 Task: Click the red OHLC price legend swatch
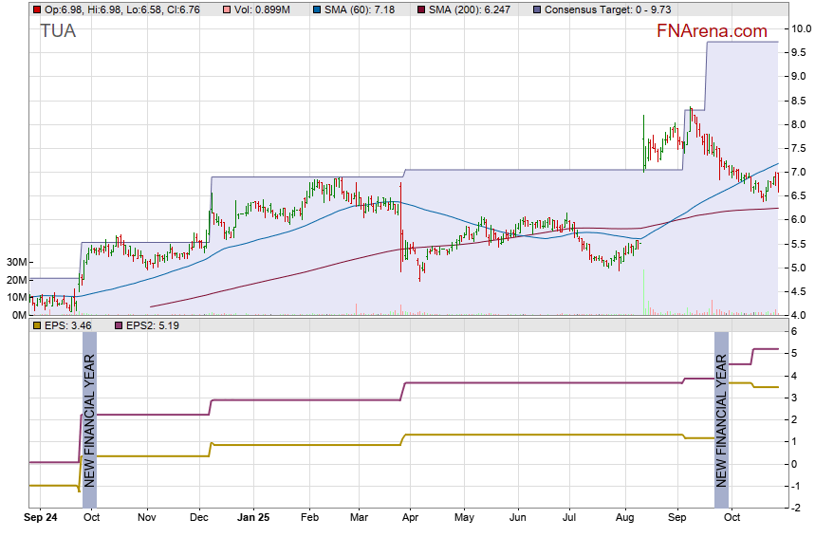[36, 9]
